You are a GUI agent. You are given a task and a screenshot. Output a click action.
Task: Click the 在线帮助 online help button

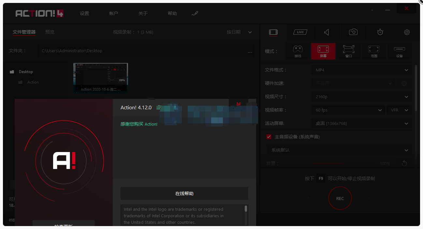(x=184, y=193)
